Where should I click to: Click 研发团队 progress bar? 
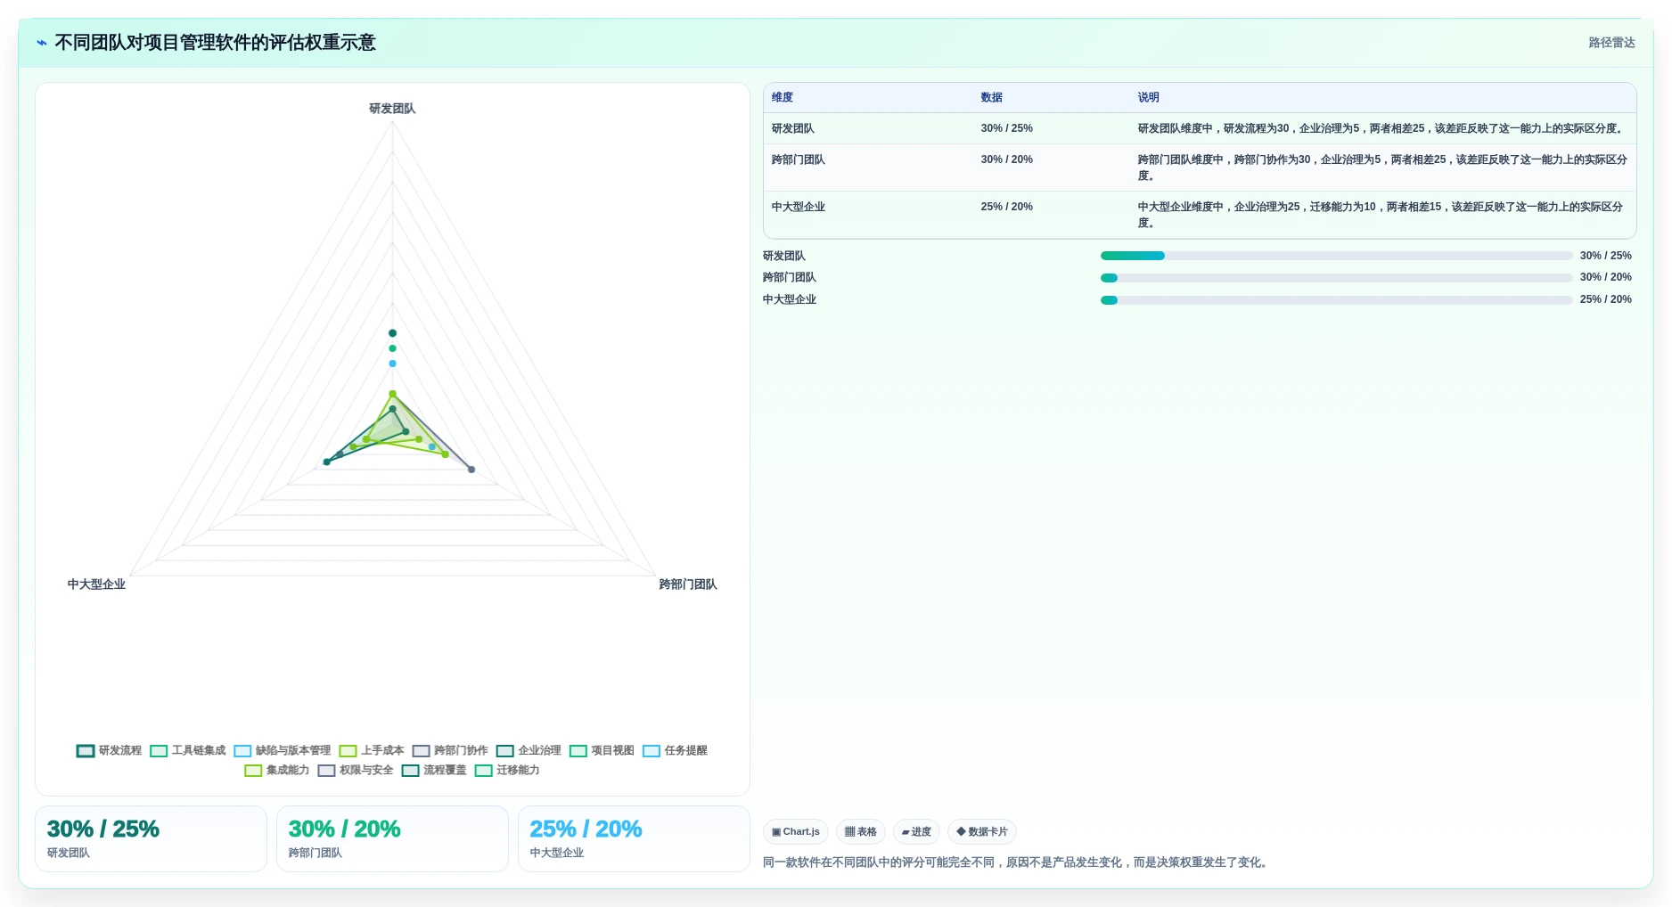1336,256
